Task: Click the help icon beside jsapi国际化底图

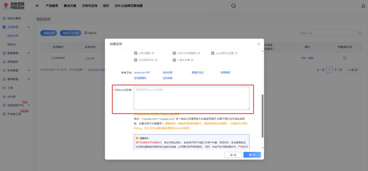Action: click(236, 53)
